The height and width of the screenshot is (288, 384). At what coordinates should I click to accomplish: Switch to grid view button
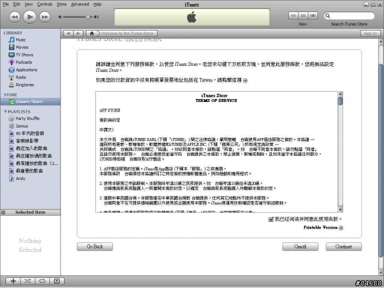click(x=303, y=16)
